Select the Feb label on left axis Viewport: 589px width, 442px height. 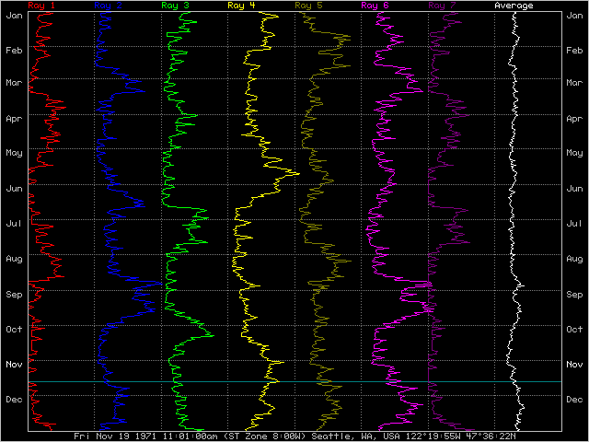(x=14, y=50)
